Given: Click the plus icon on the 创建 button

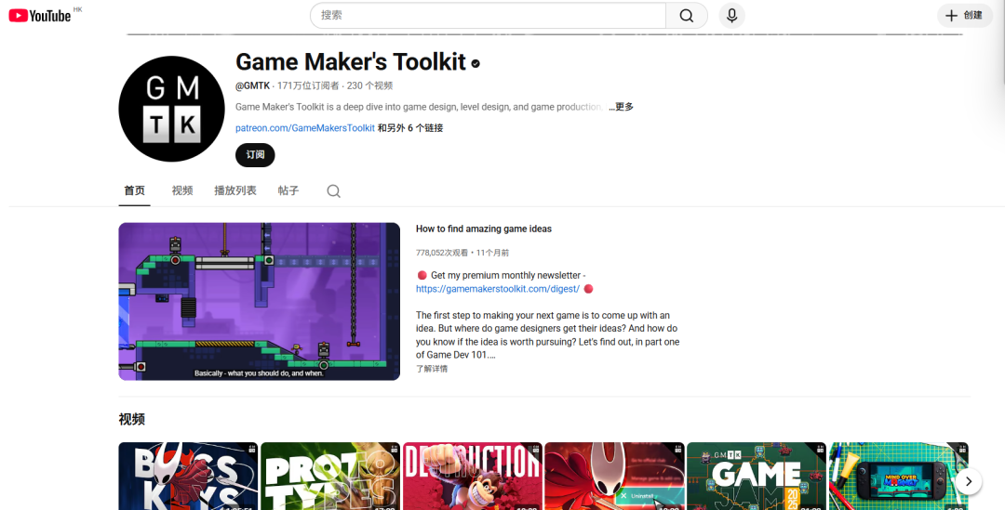Looking at the screenshot, I should coord(951,16).
